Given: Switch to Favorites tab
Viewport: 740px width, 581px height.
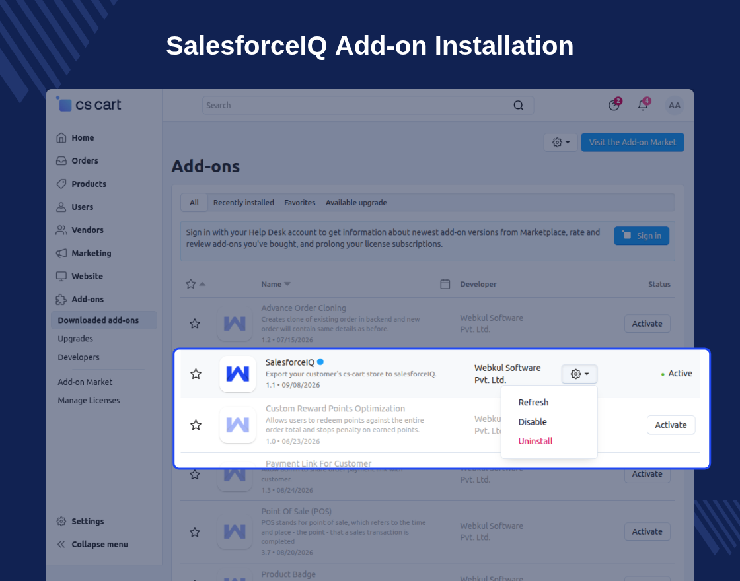Looking at the screenshot, I should pyautogui.click(x=300, y=203).
